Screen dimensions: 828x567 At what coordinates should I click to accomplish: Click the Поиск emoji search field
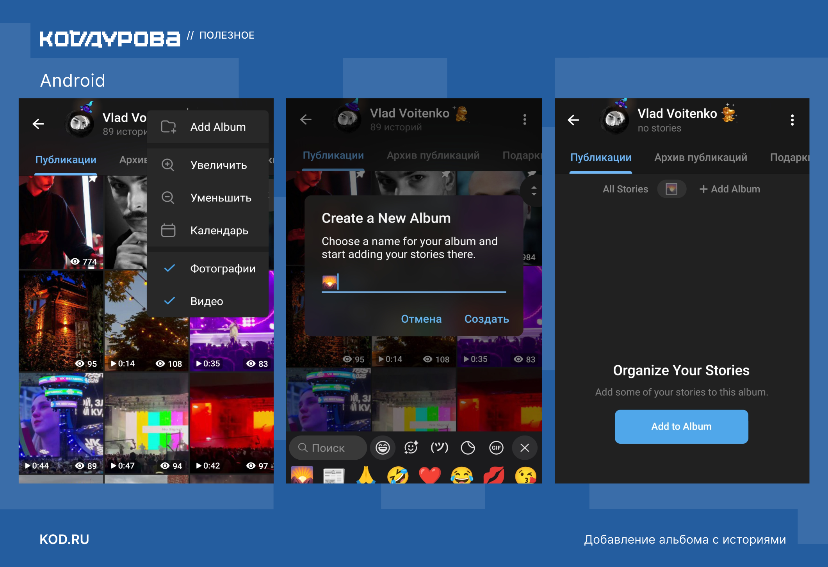[x=328, y=448]
